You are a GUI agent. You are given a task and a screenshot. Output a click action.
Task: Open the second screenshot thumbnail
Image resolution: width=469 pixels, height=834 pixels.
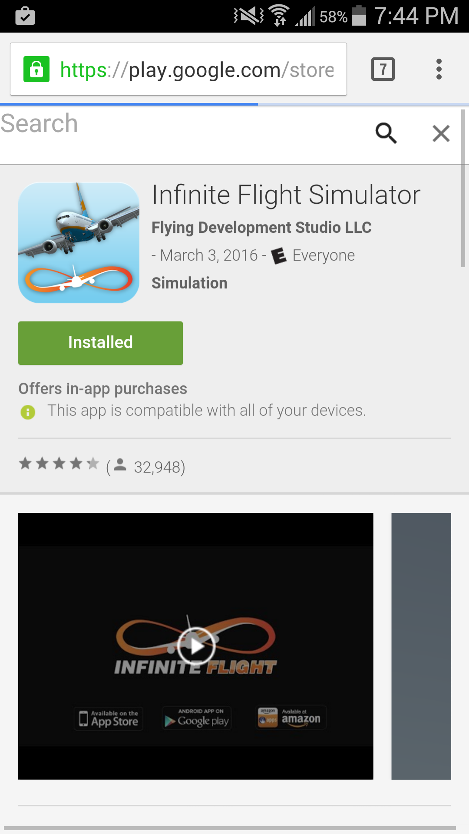tap(421, 646)
